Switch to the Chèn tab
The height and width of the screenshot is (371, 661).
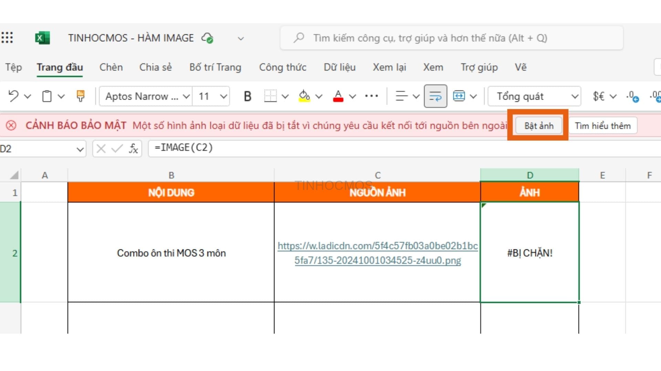click(x=111, y=67)
